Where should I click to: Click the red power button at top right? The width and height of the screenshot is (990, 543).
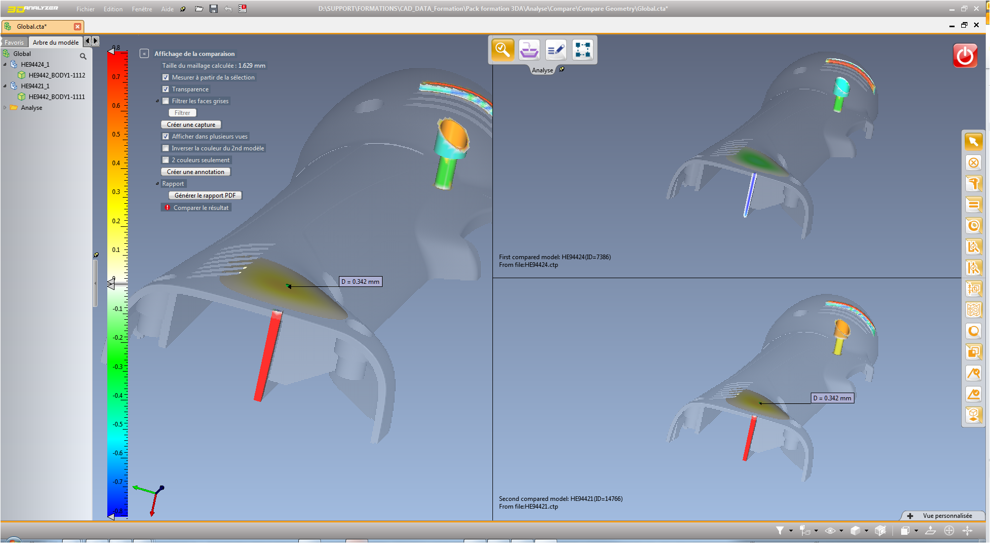click(965, 55)
